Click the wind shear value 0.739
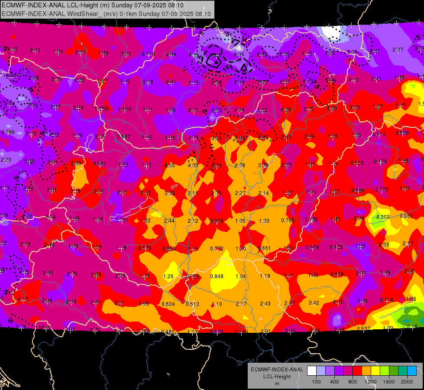Image resolution: width=424 pixels, height=390 pixels. (311, 220)
